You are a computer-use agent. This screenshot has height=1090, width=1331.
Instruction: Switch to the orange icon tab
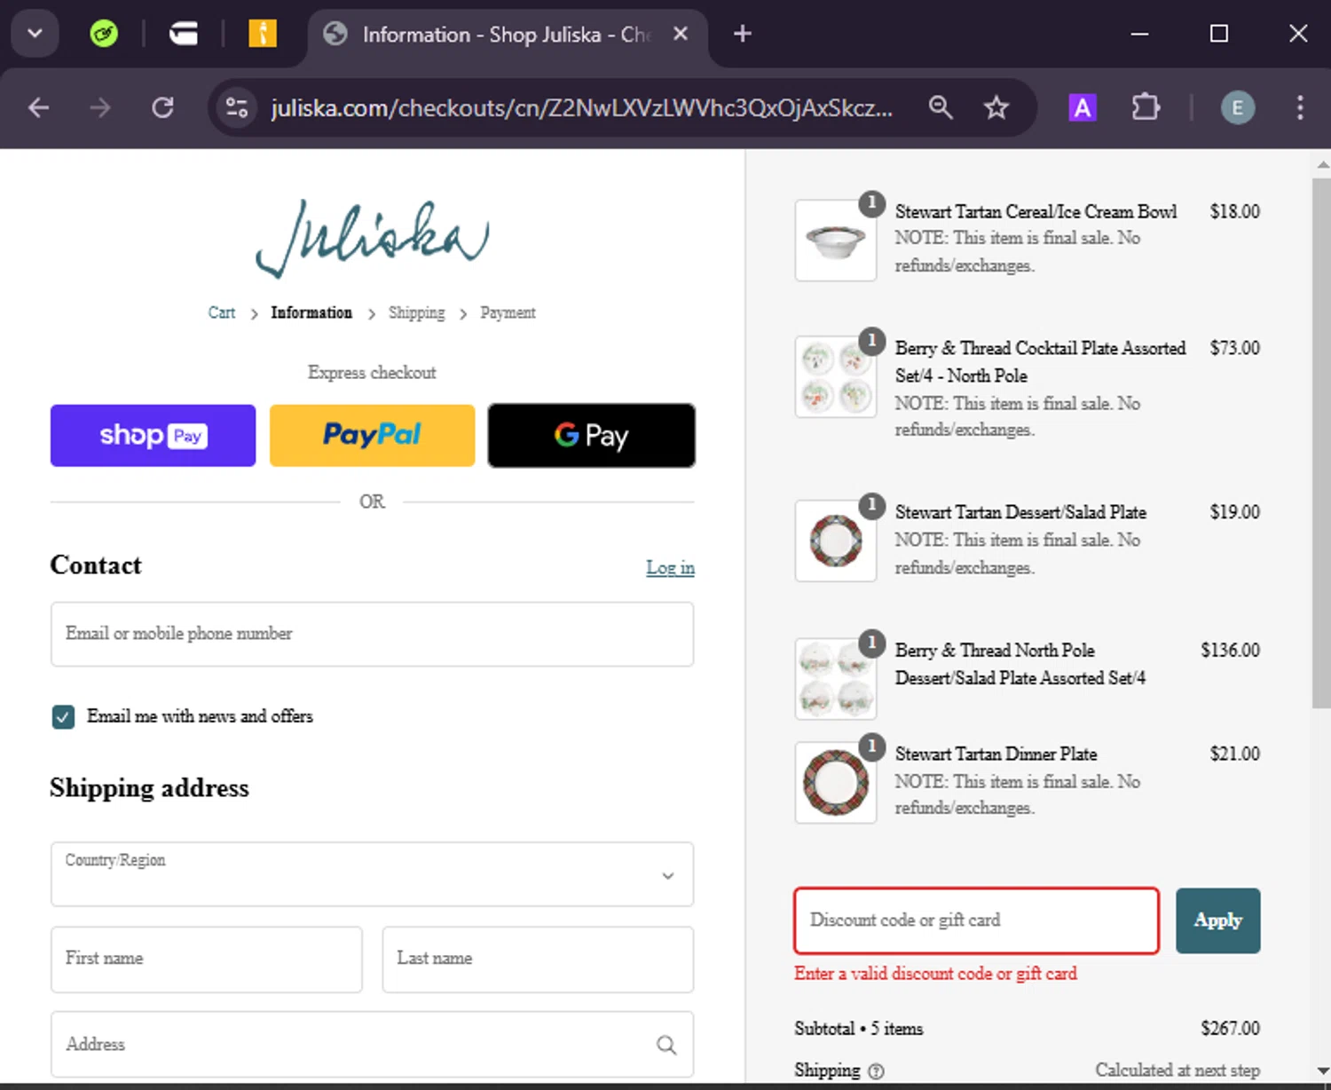(x=262, y=34)
